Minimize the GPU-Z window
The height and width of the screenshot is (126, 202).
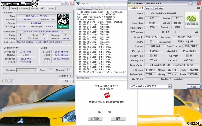(x=190, y=3)
